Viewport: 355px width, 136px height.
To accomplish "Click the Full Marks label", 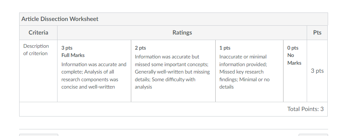I will coord(73,56).
